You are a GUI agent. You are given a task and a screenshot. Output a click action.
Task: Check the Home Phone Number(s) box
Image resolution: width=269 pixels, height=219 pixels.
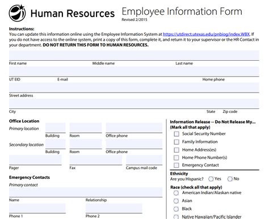(176, 158)
